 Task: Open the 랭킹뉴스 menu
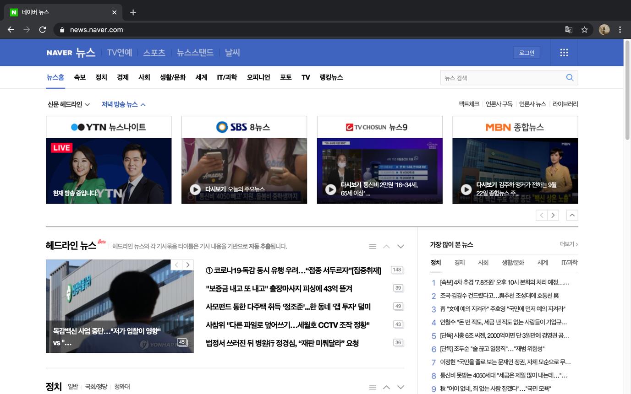(x=331, y=77)
